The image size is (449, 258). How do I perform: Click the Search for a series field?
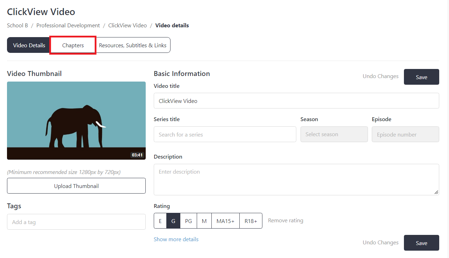tap(225, 134)
